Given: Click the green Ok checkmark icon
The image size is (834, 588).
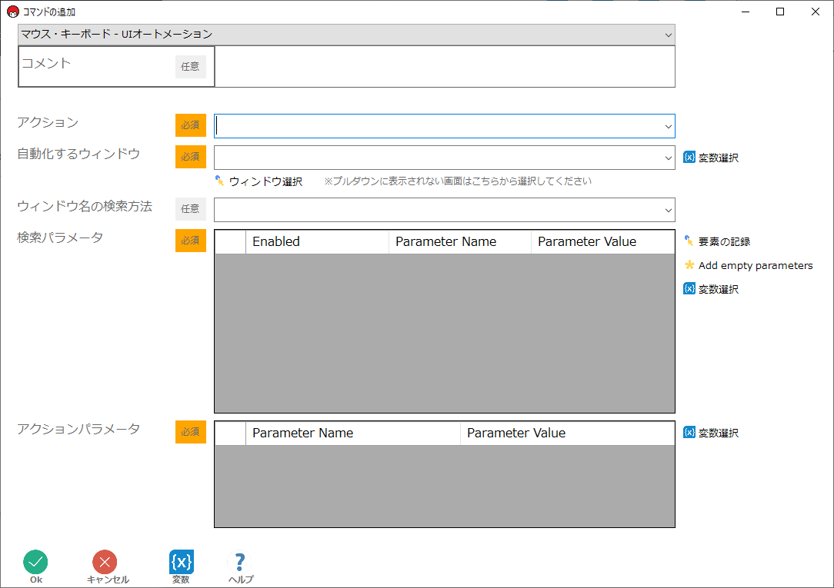Looking at the screenshot, I should click(35, 563).
